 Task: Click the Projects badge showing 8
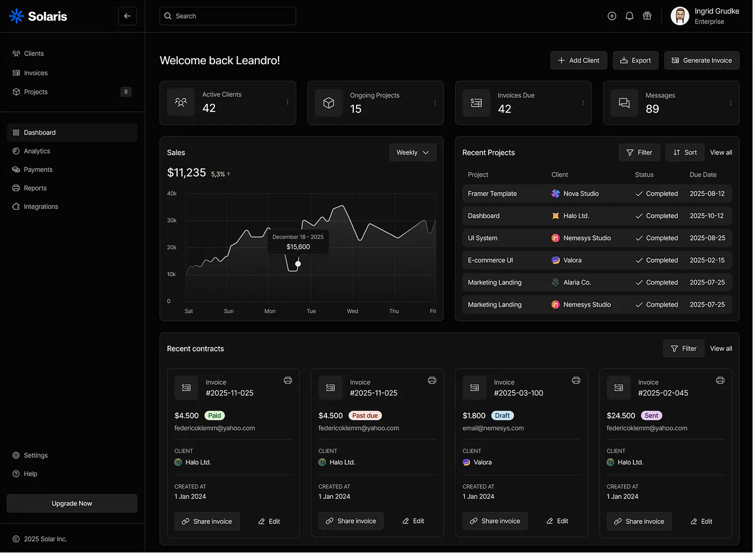126,92
